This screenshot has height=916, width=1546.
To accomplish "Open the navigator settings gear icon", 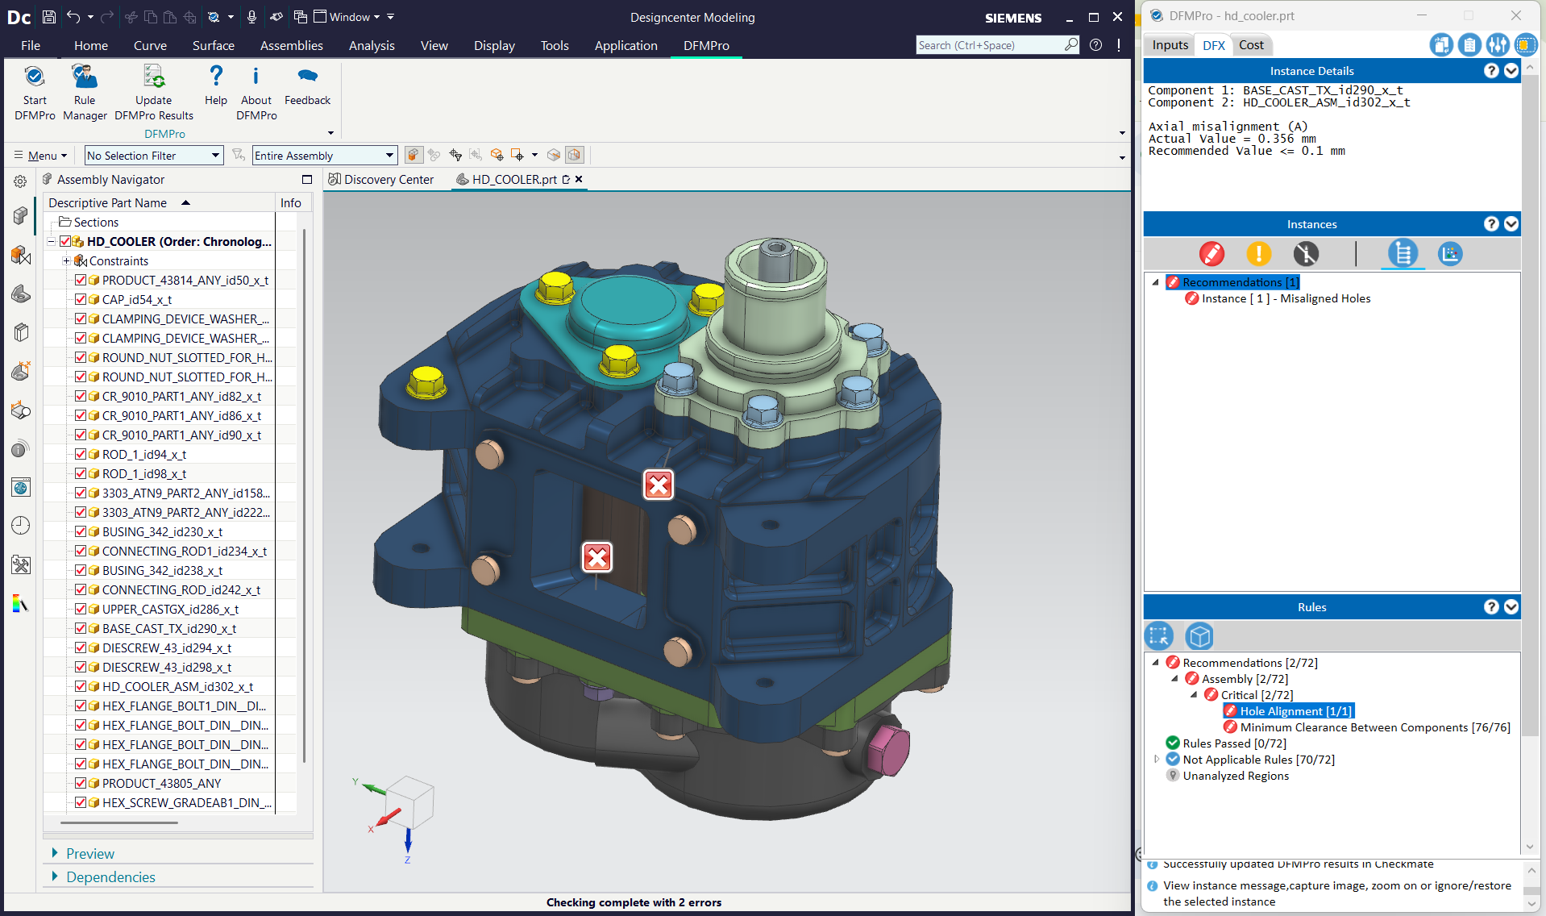I will click(x=20, y=181).
